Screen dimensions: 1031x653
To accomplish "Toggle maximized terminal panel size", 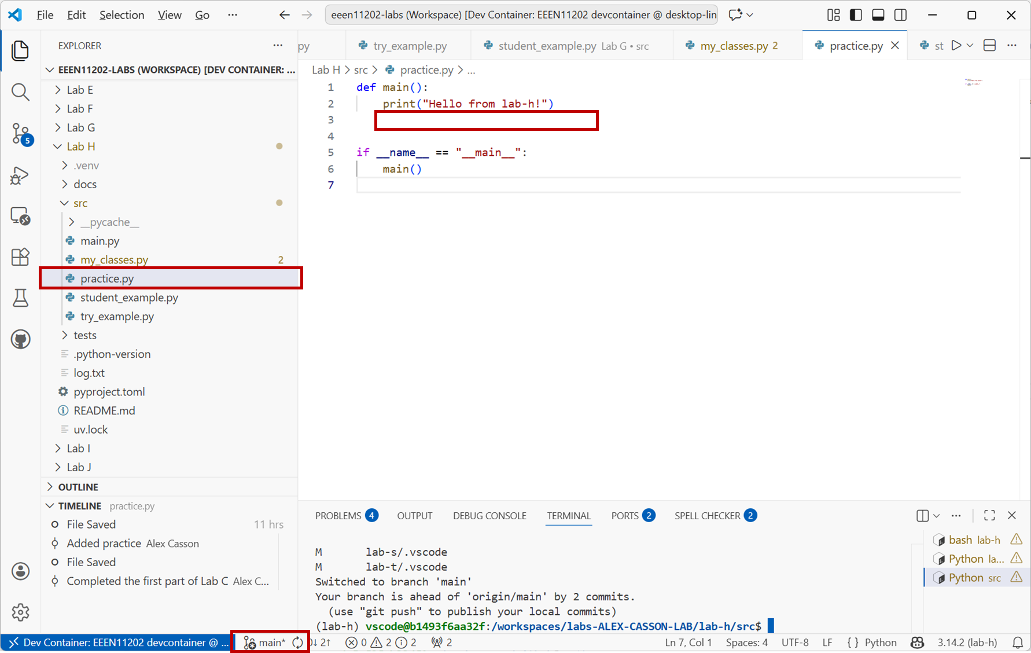I will (x=989, y=515).
